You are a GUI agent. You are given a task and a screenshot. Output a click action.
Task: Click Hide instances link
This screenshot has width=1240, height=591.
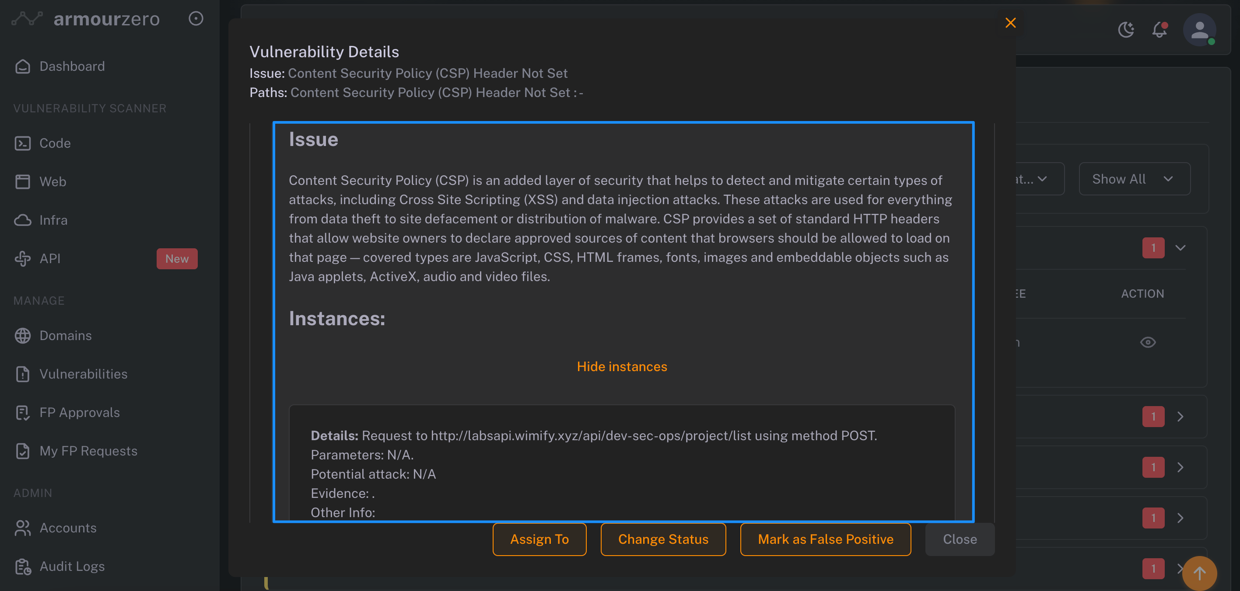pos(621,366)
